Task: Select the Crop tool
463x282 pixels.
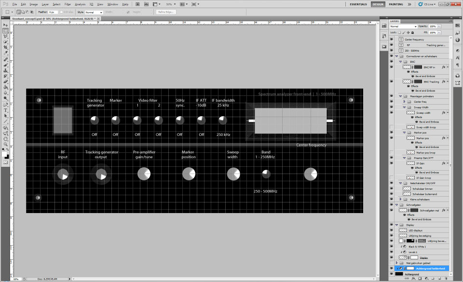Action: (x=5, y=47)
